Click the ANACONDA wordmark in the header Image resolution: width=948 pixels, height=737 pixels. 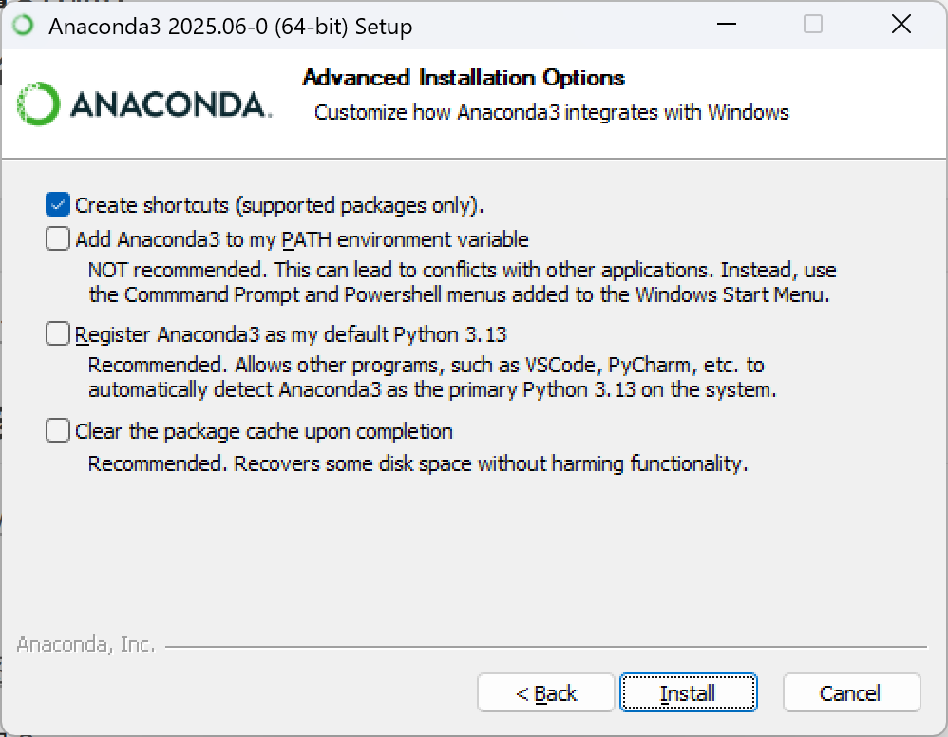[171, 104]
